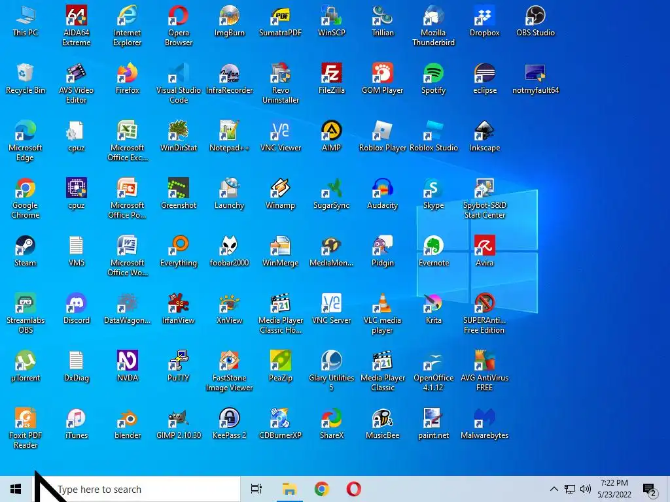The height and width of the screenshot is (502, 670).
Task: Select the OBS Studio shortcut
Action: pyautogui.click(x=535, y=22)
